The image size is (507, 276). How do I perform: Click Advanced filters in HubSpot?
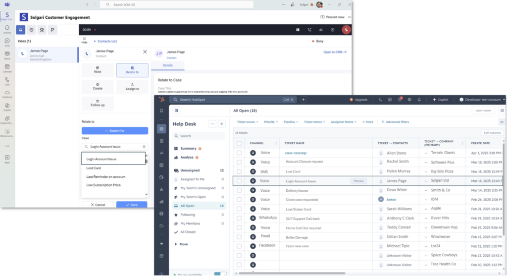395,122
